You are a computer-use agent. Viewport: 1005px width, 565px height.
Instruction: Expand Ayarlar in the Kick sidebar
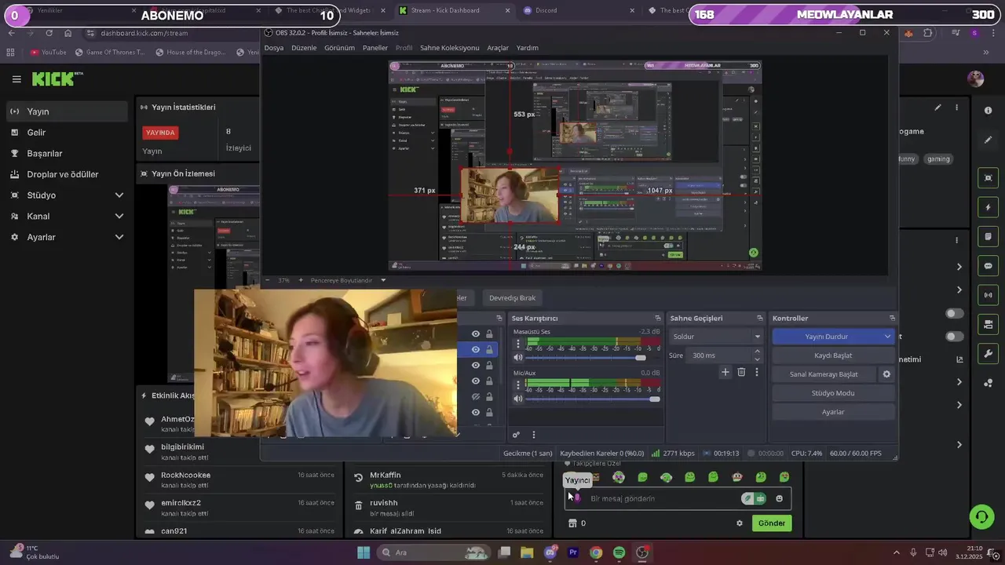[119, 237]
